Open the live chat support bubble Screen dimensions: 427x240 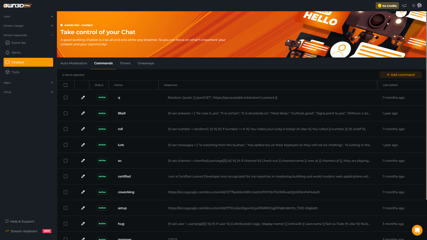(x=417, y=230)
